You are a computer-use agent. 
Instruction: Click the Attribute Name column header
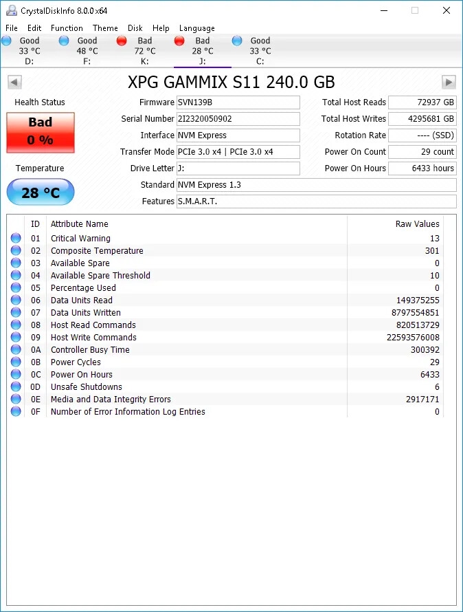click(x=80, y=224)
